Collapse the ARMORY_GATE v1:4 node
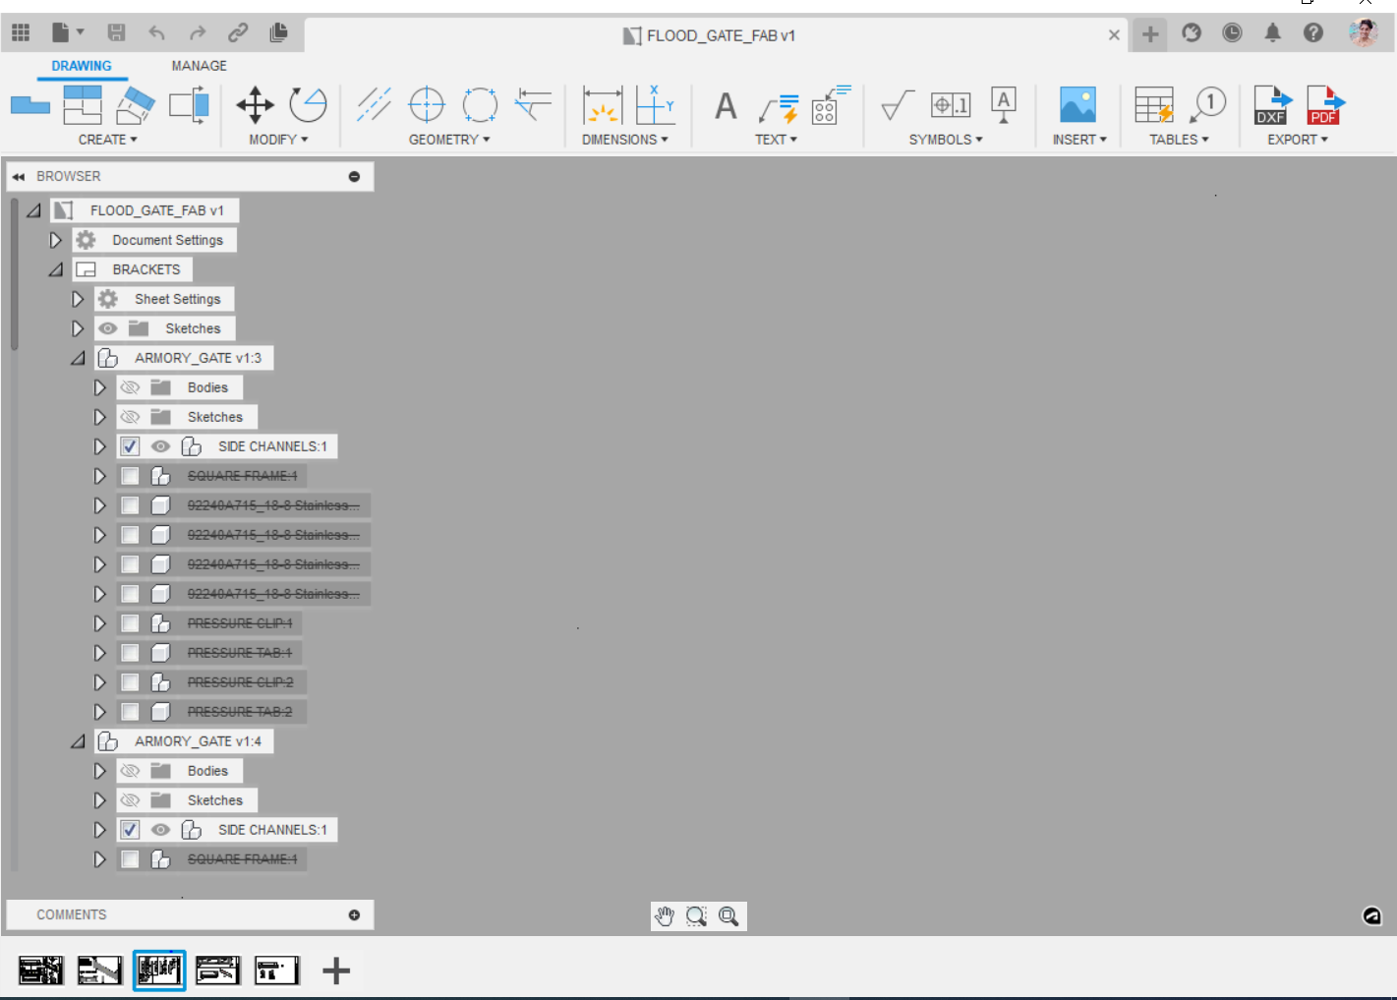The height and width of the screenshot is (1000, 1397). click(x=78, y=740)
